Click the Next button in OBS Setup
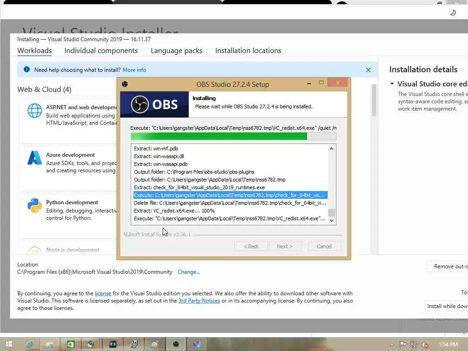 click(x=285, y=246)
